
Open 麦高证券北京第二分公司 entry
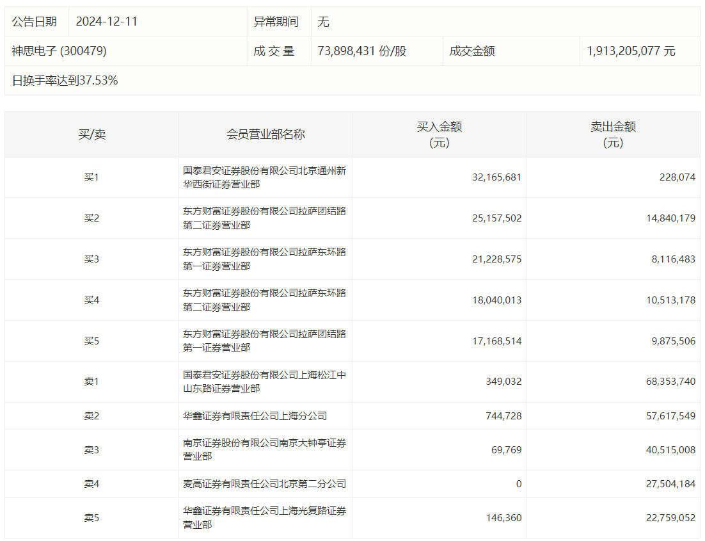point(264,484)
